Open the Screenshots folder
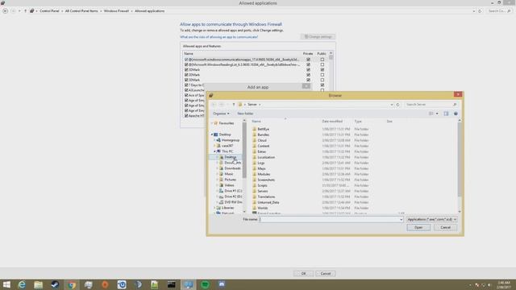The height and width of the screenshot is (290, 516). click(x=265, y=180)
